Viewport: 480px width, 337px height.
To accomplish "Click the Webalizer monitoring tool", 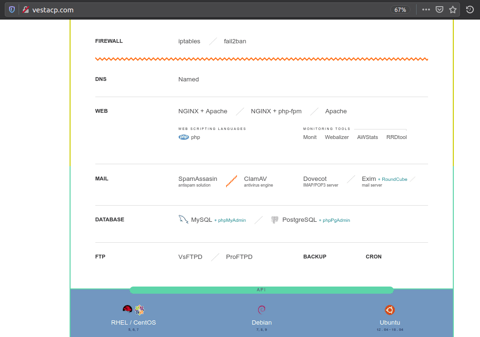I will click(x=337, y=137).
